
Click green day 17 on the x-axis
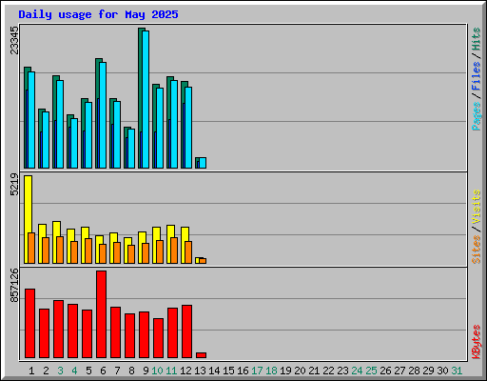[x=257, y=371]
